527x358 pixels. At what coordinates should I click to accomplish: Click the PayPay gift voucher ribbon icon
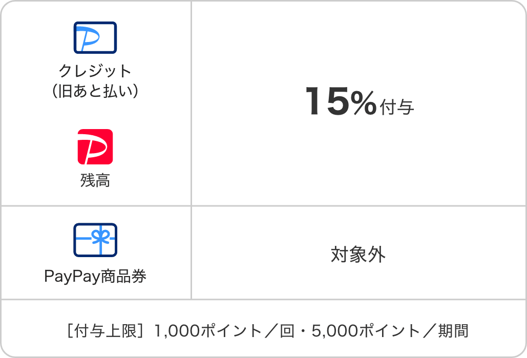95,240
